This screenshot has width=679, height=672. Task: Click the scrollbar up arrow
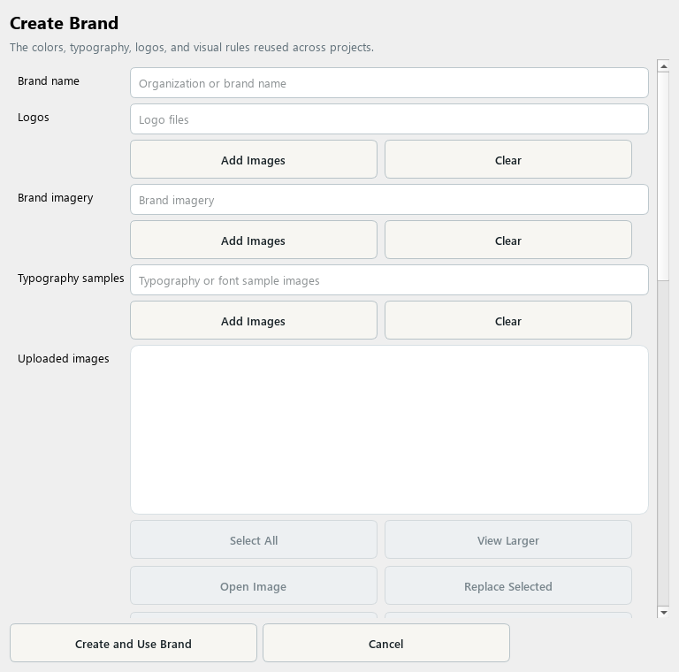pyautogui.click(x=663, y=65)
